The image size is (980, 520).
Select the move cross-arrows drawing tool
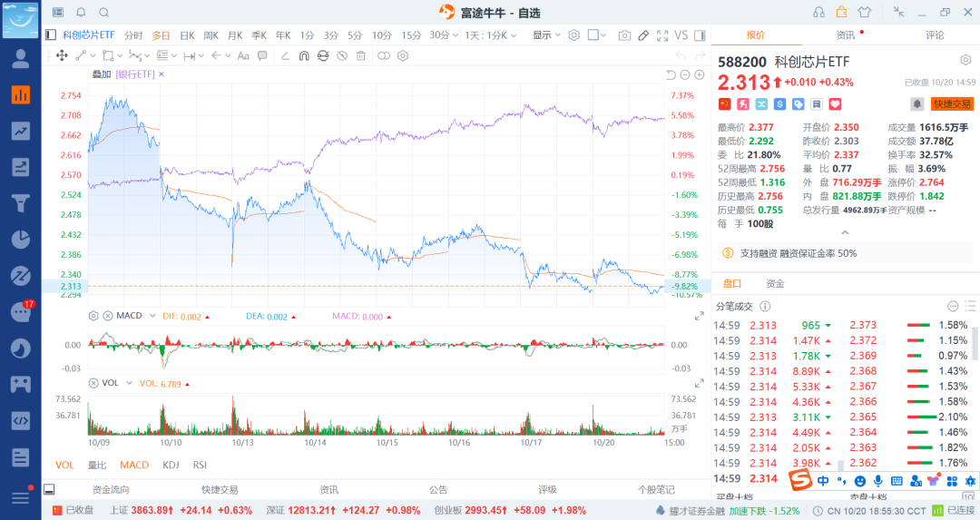point(62,55)
